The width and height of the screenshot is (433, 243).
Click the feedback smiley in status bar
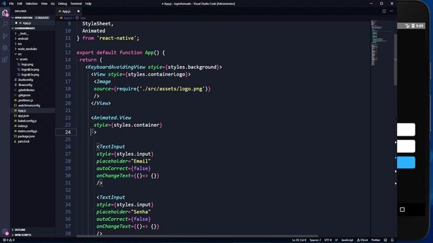tap(386, 240)
